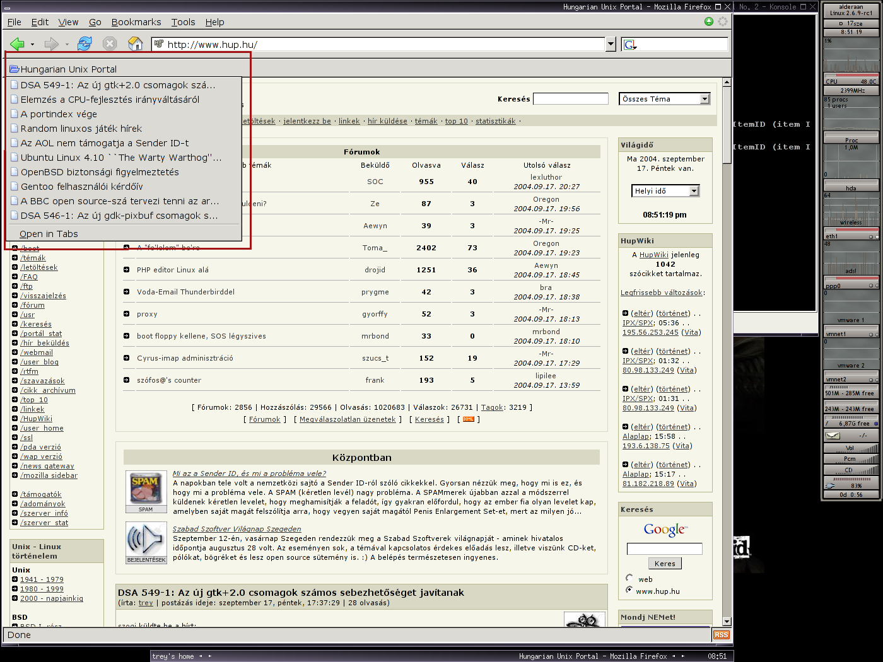Image resolution: width=883 pixels, height=662 pixels.
Task: Open the Go menu
Action: tap(95, 22)
